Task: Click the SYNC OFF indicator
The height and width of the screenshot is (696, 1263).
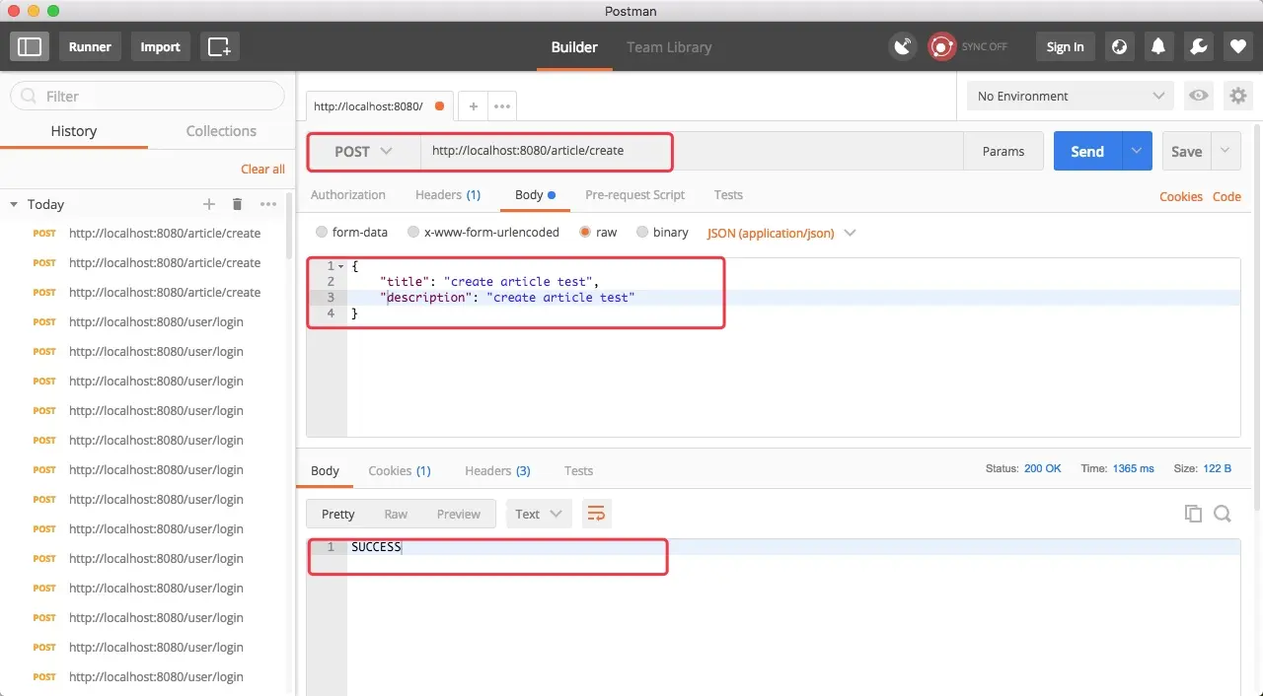Action: coord(968,46)
